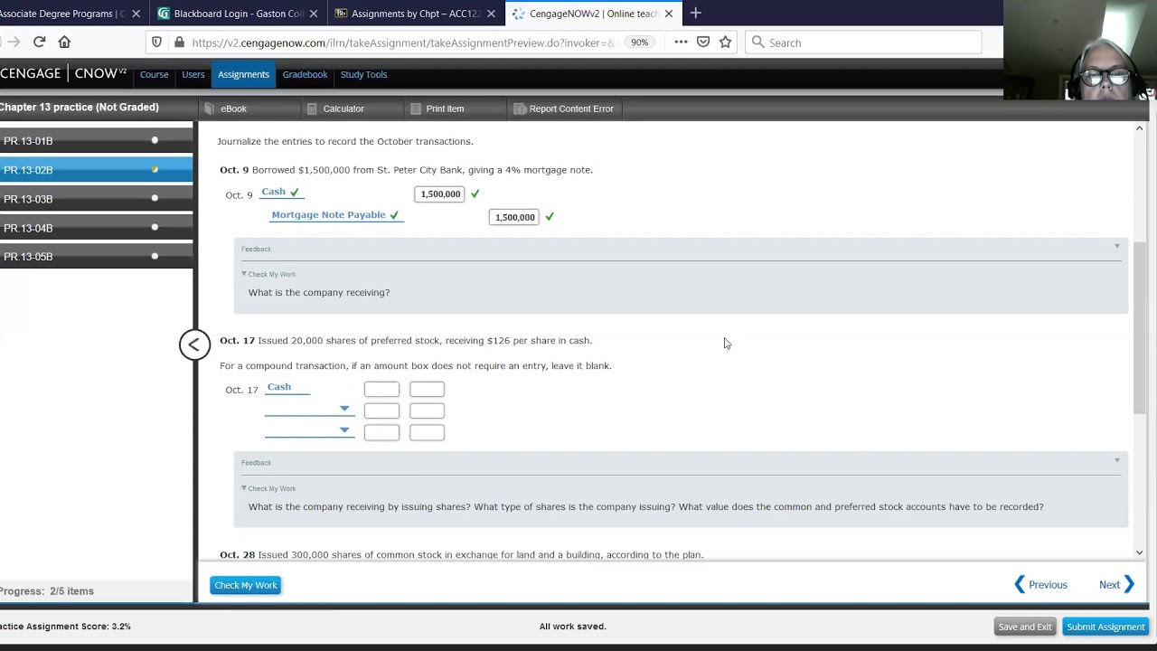Viewport: 1157px width, 651px height.
Task: Collapse the Oct. 17 Feedback panel arrow
Action: (x=1117, y=461)
